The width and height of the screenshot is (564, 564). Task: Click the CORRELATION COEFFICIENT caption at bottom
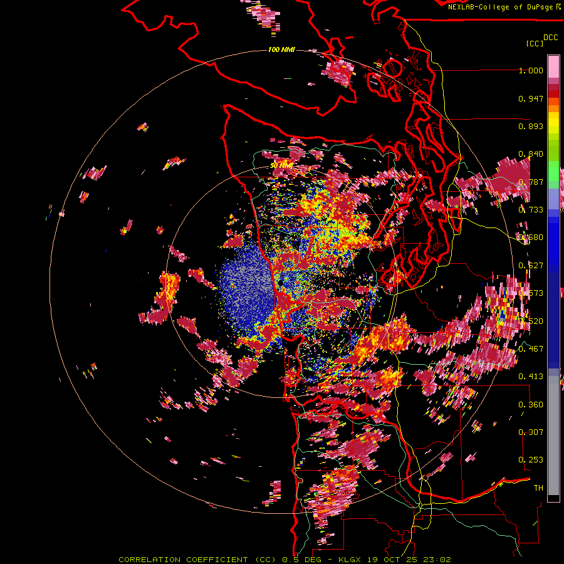click(285, 560)
